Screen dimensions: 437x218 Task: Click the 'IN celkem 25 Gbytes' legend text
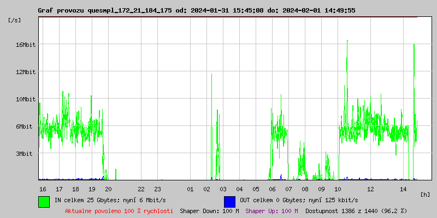[x=110, y=200]
